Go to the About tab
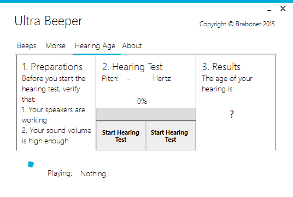Image resolution: width=293 pixels, height=197 pixels. tap(132, 45)
